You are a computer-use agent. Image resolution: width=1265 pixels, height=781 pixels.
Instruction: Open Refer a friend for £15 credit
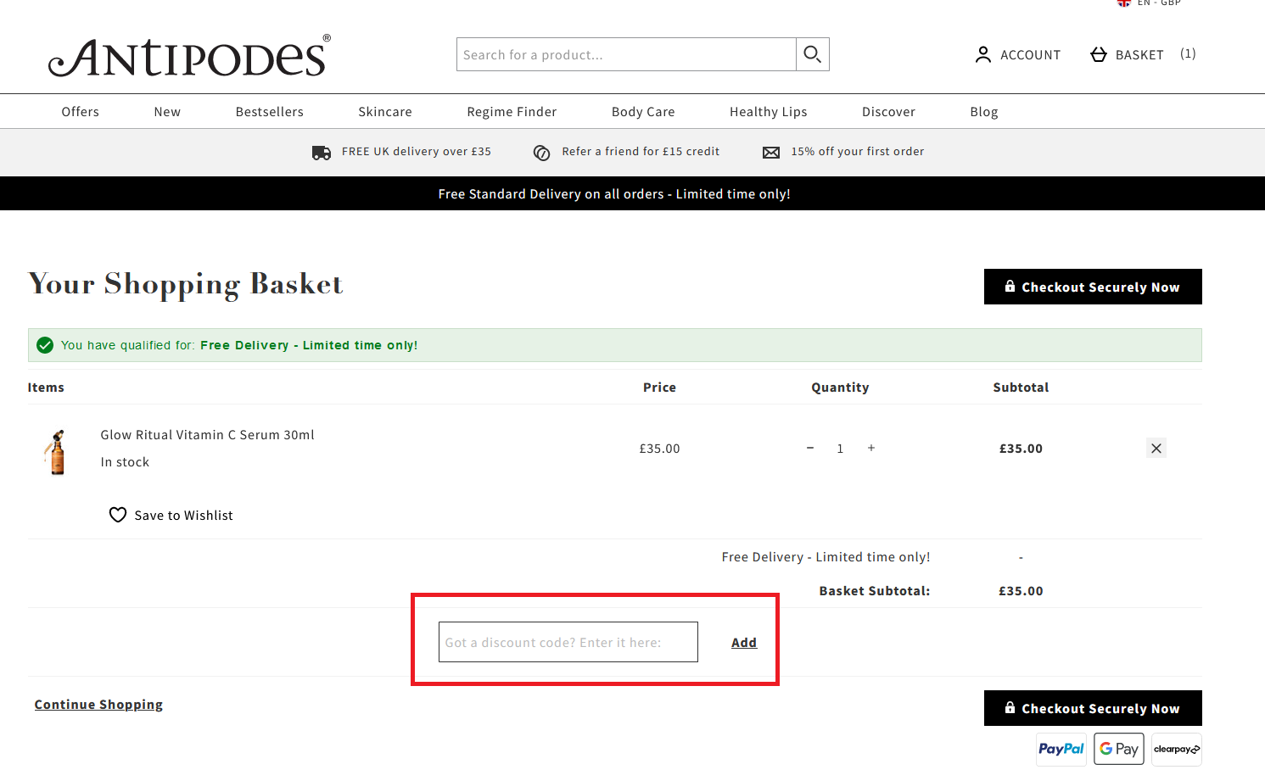(x=641, y=152)
